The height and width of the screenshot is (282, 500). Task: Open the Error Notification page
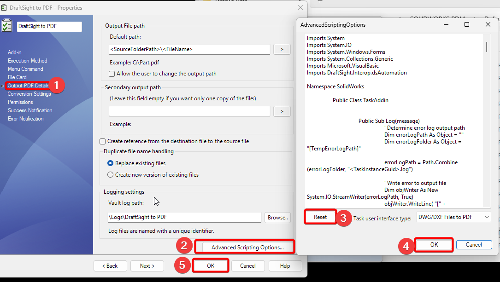coord(25,118)
